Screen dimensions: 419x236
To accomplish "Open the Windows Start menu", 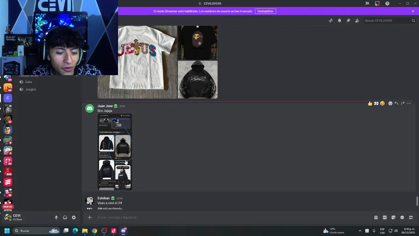I will 7,231.
